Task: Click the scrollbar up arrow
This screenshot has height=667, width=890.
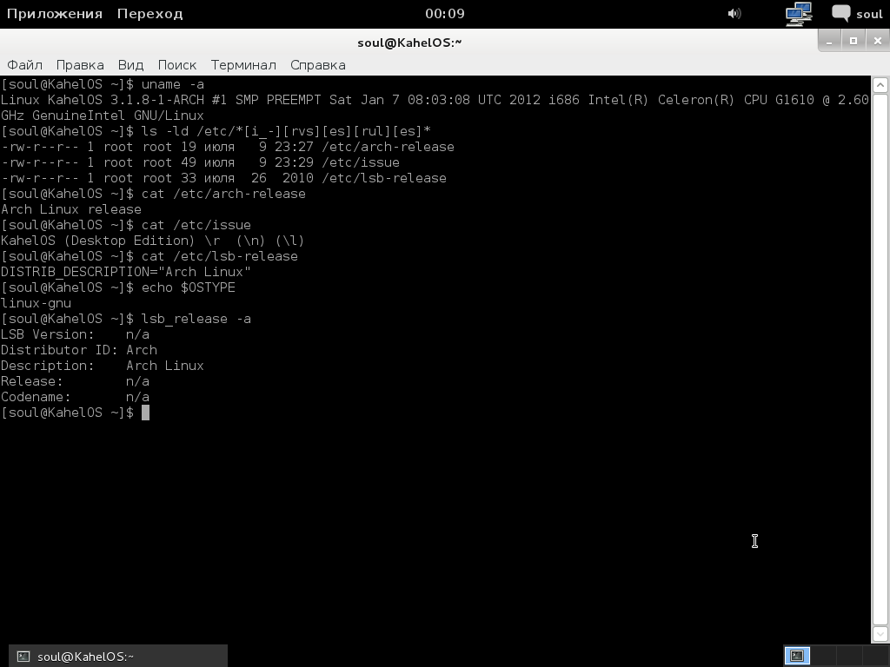Action: pos(880,85)
